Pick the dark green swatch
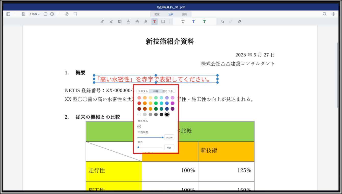The width and height of the screenshot is (342, 194). point(156,109)
